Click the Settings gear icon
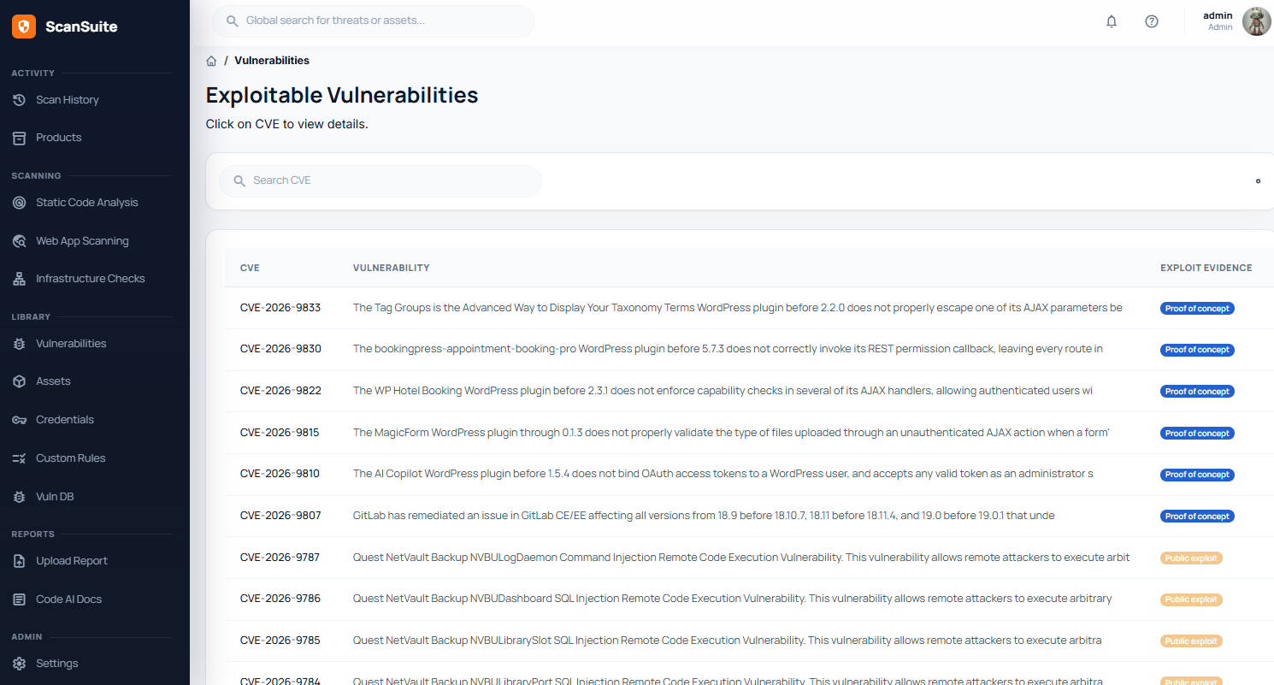This screenshot has width=1274, height=685. 20,664
